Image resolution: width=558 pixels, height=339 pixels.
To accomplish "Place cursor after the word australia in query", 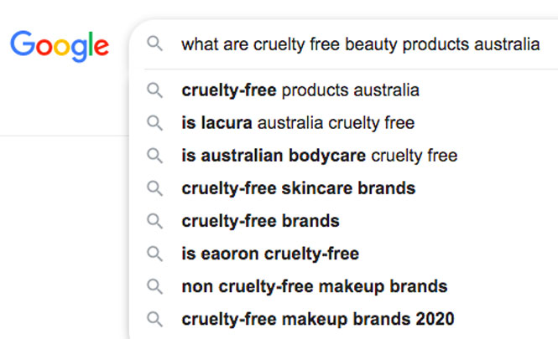I will [x=540, y=44].
